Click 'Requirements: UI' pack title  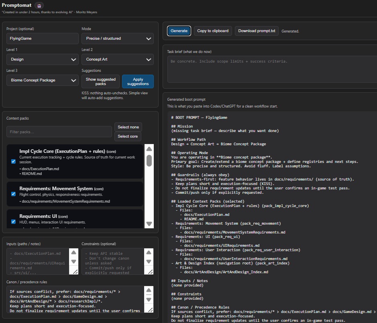point(38,216)
